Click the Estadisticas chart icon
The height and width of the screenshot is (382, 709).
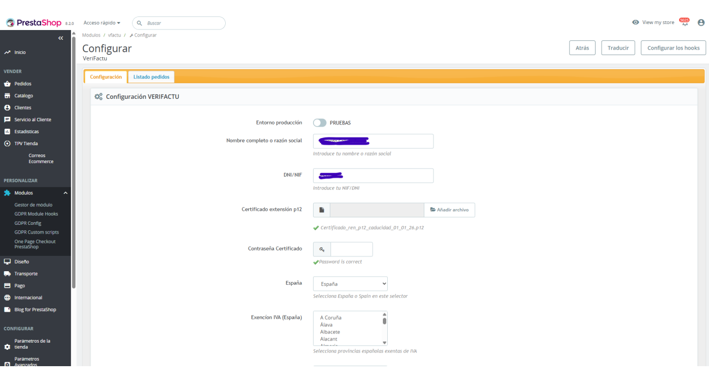(x=7, y=132)
